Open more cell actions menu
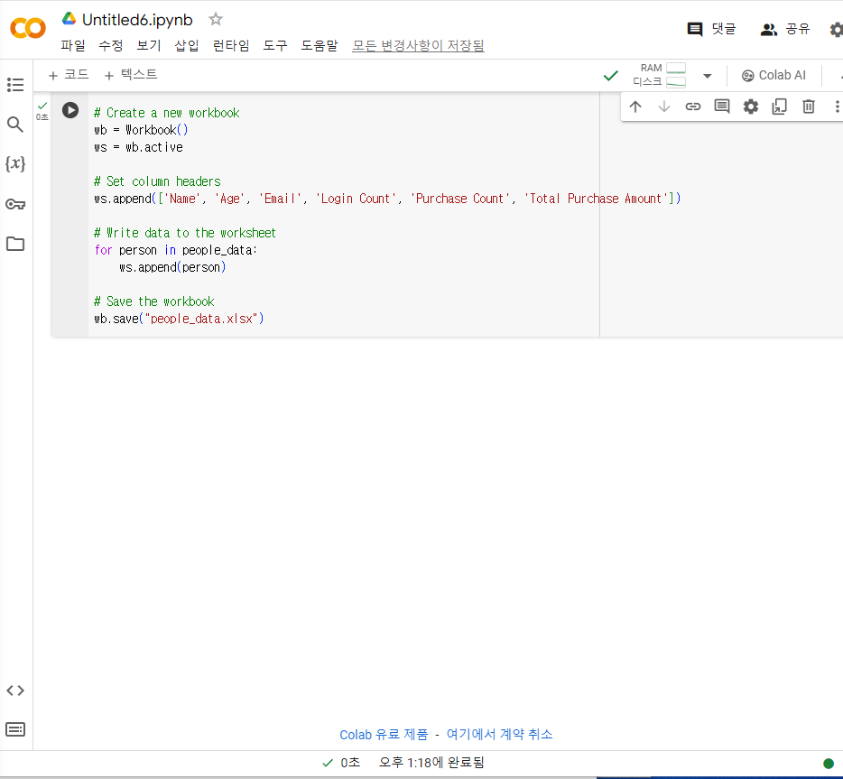 pos(837,107)
